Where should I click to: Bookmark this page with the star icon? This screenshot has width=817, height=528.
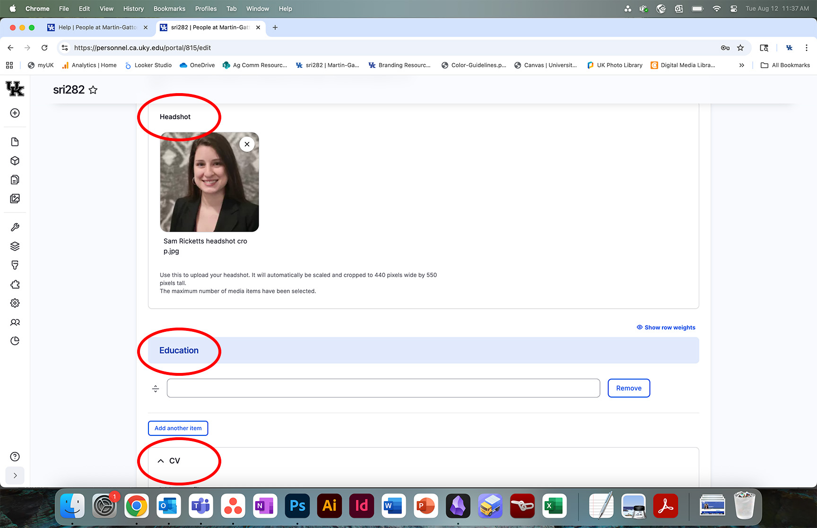(740, 48)
